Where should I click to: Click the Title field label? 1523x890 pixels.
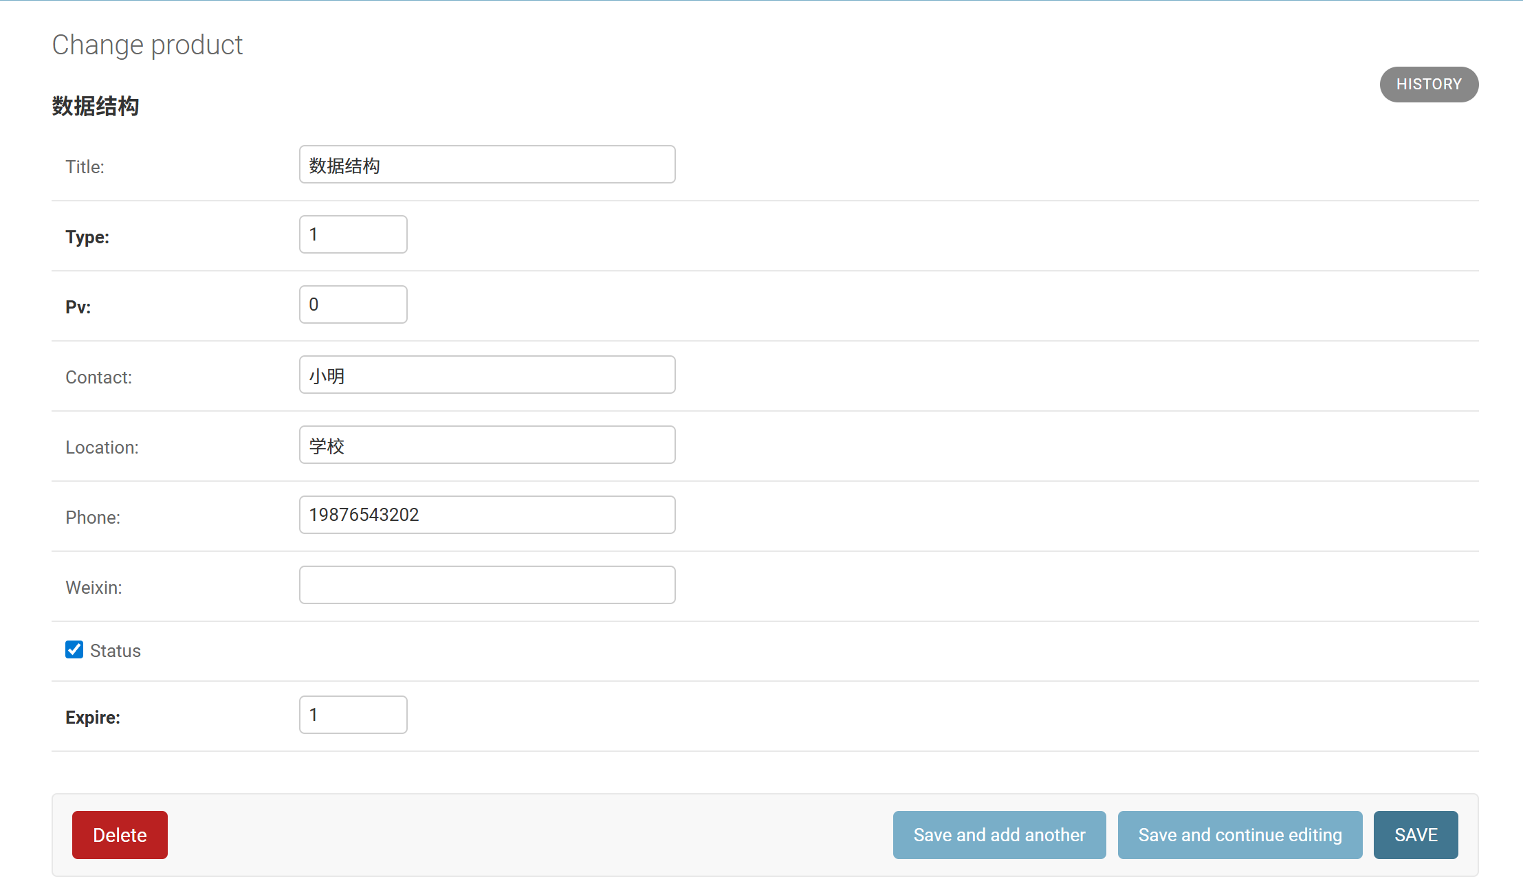(x=85, y=167)
